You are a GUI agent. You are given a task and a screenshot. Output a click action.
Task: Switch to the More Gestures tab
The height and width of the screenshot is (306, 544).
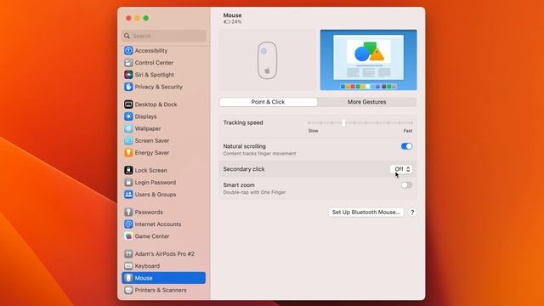[366, 102]
